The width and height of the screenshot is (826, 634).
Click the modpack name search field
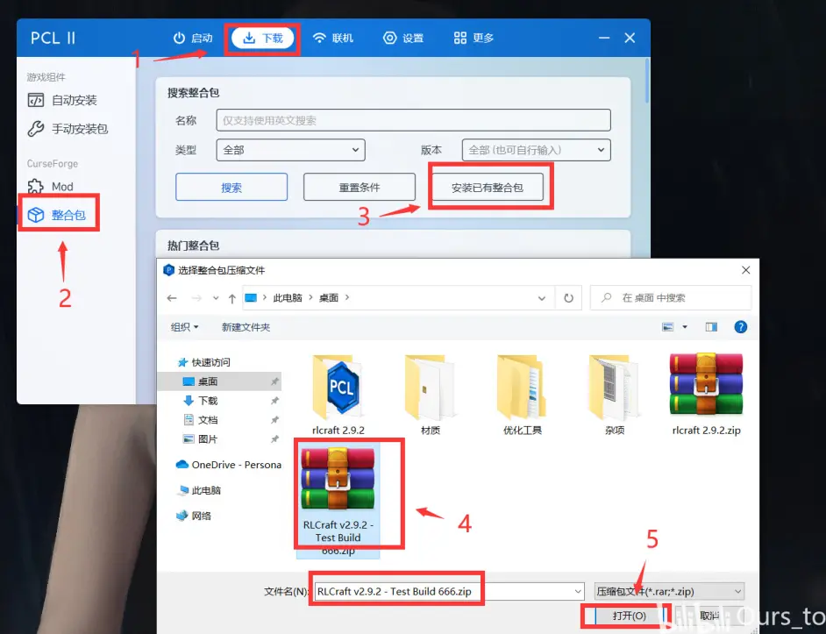point(414,120)
